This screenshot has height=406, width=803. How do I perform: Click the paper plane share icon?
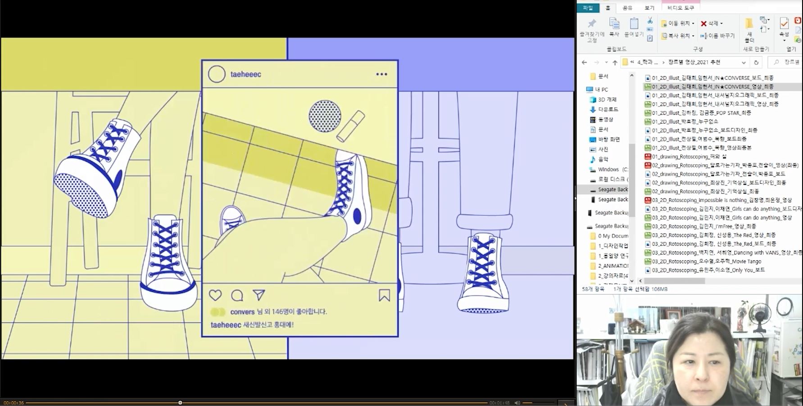coord(259,295)
